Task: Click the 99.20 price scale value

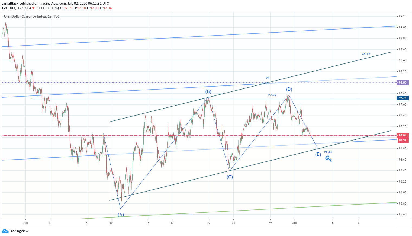Action: pos(403,17)
